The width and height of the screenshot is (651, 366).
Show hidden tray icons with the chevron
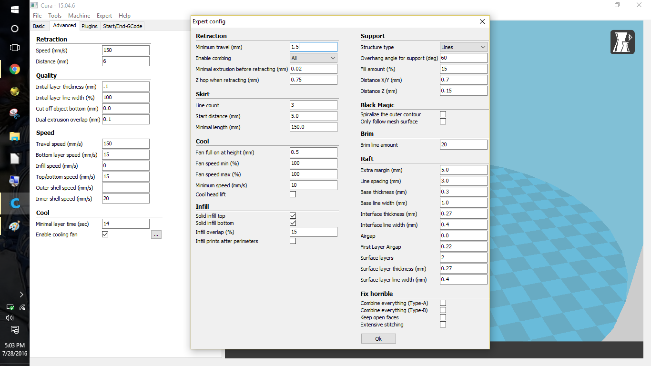point(21,295)
